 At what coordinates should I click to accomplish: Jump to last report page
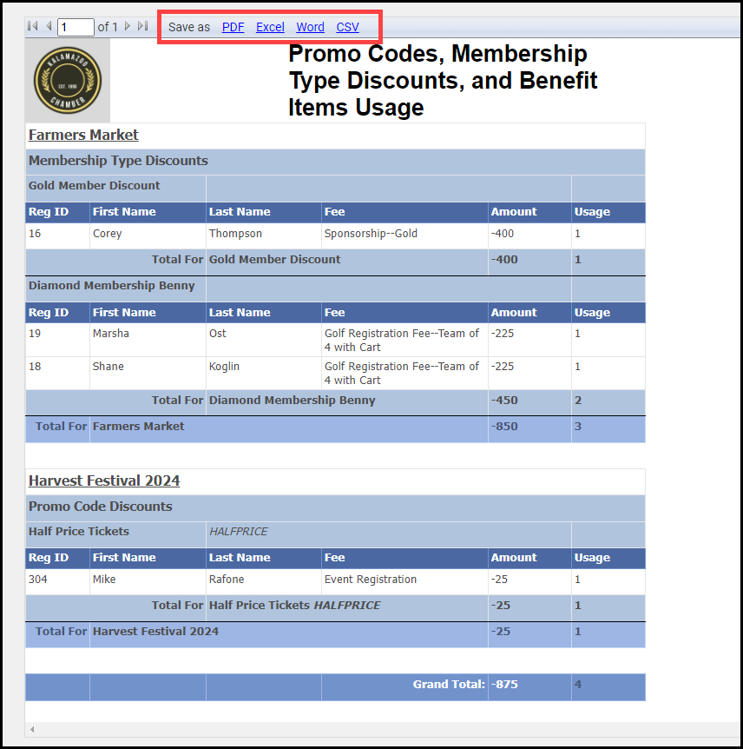coord(142,27)
